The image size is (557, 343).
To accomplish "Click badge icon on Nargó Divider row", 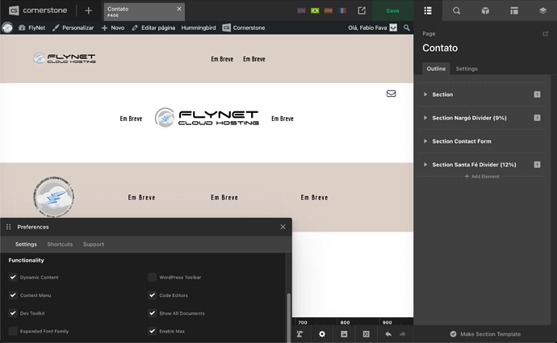I will coord(537,118).
